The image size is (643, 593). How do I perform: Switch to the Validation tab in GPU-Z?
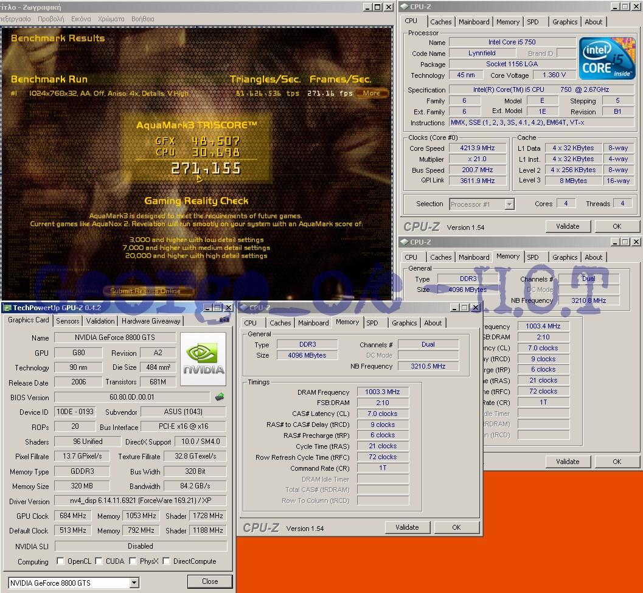(100, 321)
